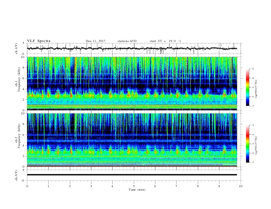Click the ch.1 PSD color scale bar
Image resolution: width=271 pixels, height=209 pixels.
[x=247, y=87]
